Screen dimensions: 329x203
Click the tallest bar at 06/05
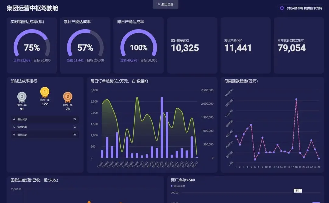click(x=162, y=127)
